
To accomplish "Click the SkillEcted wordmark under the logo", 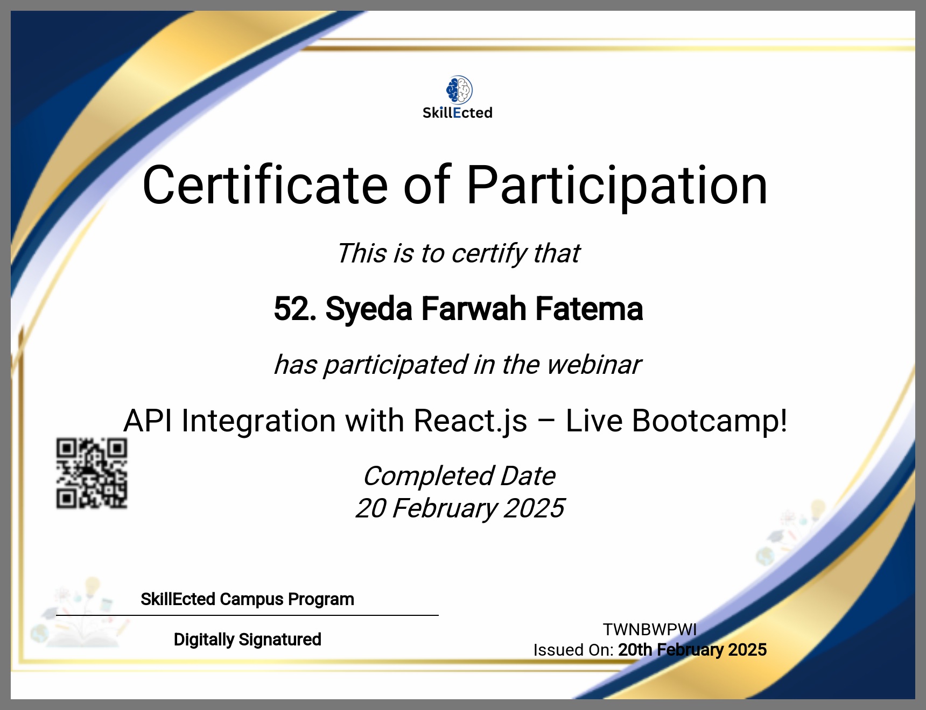I will tap(457, 113).
